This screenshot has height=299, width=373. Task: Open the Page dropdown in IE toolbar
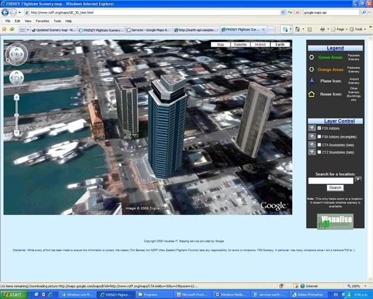[x=341, y=29]
